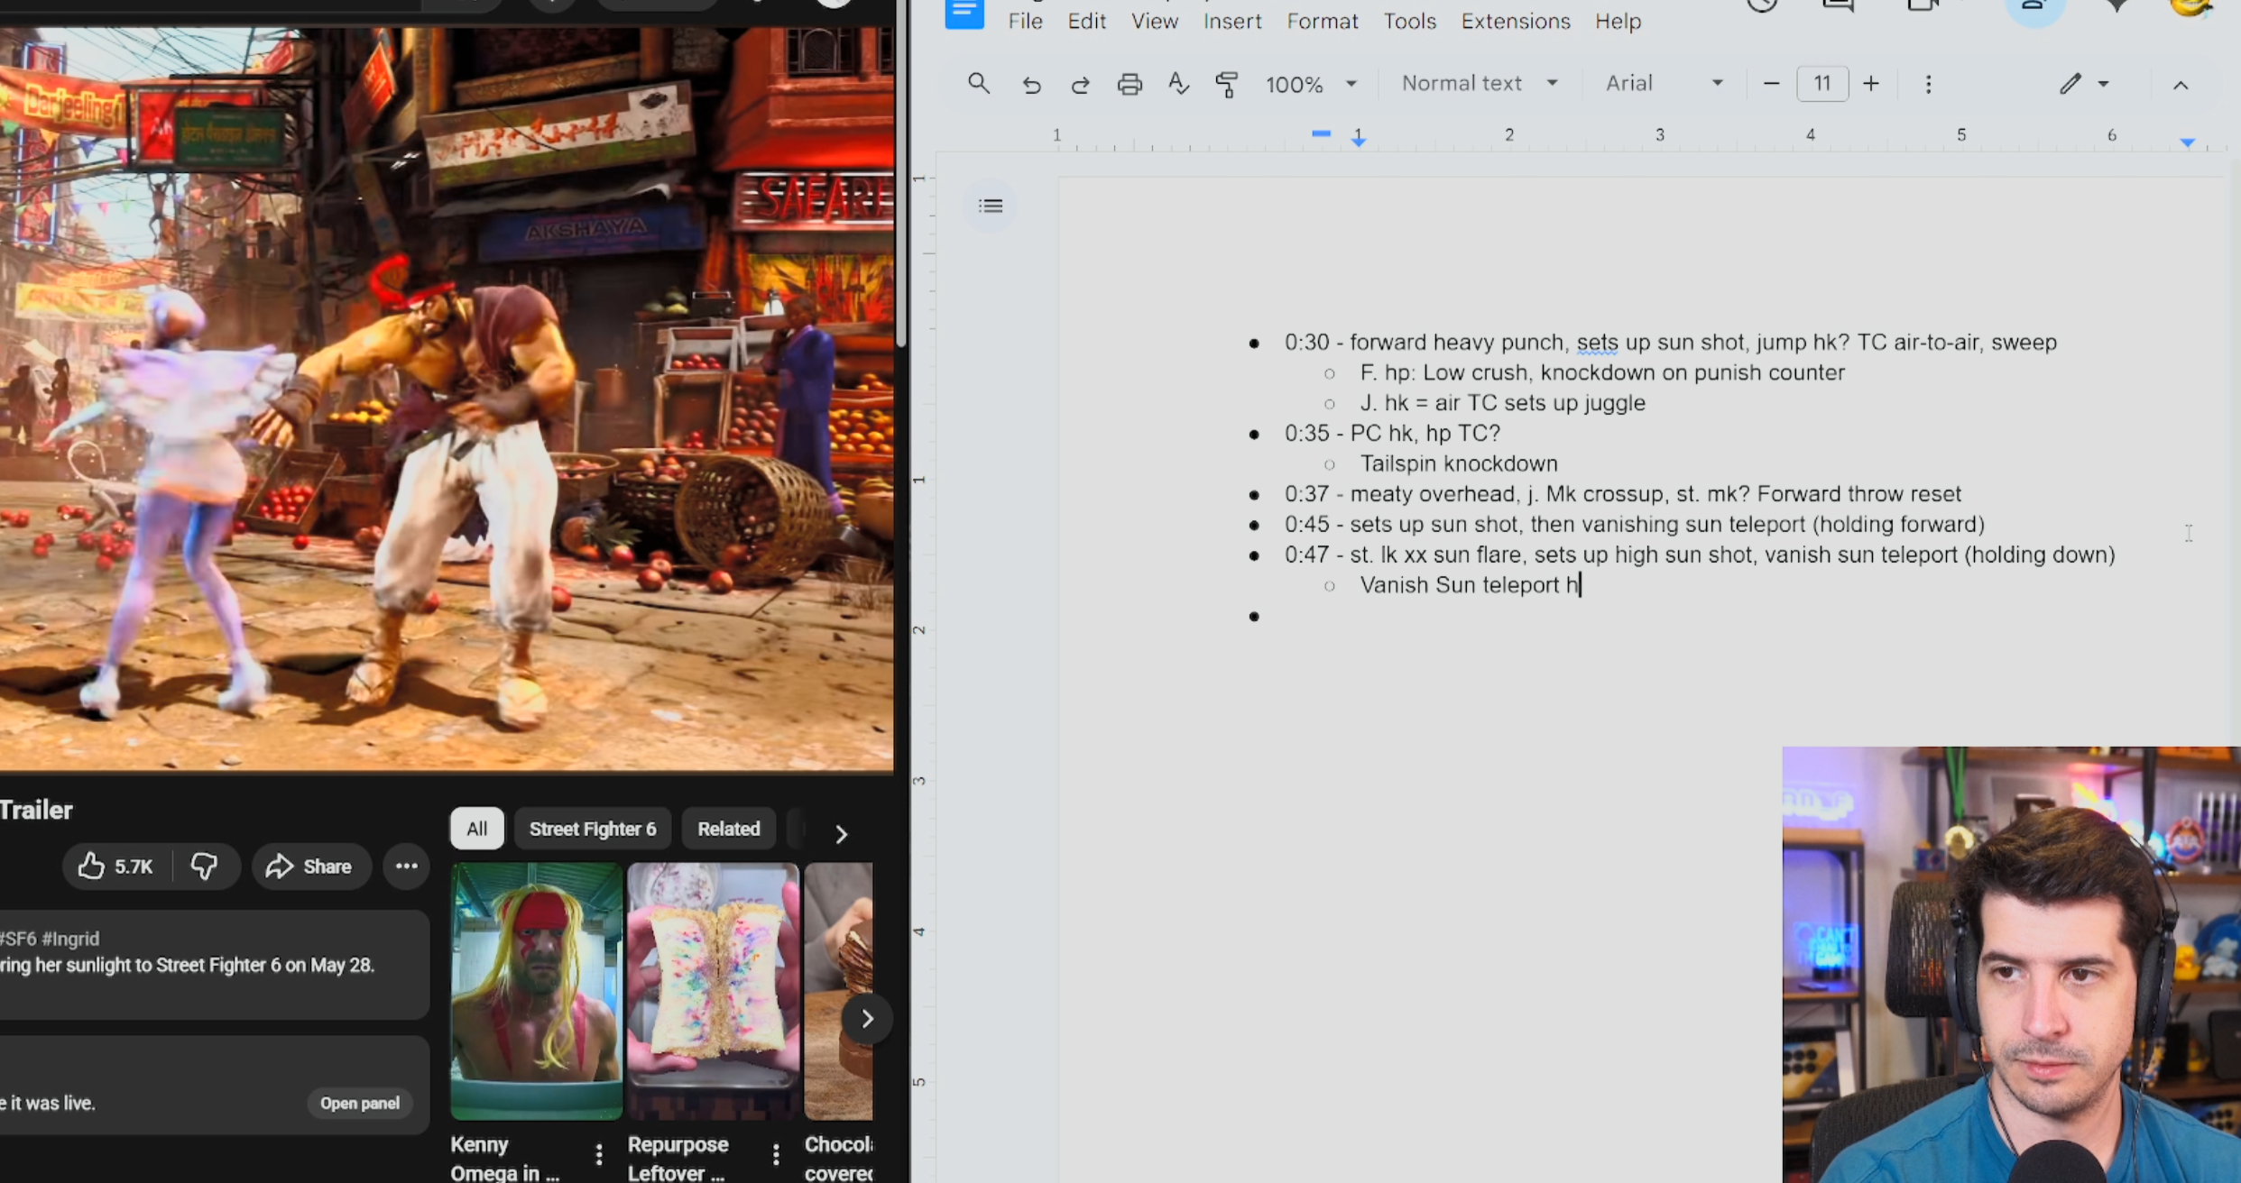Open the search the menus magnifier
The height and width of the screenshot is (1183, 2241).
pos(979,84)
